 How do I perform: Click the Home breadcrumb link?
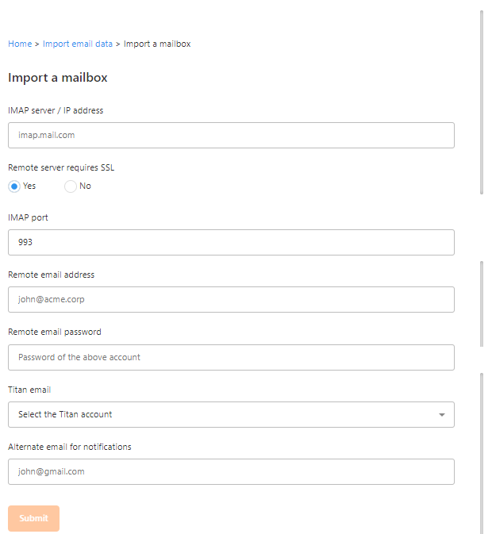20,44
